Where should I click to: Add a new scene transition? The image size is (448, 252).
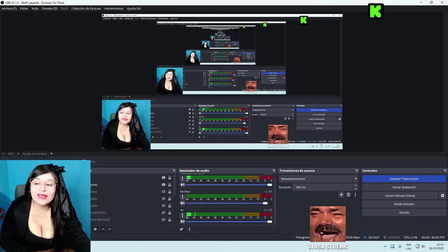coord(341,195)
